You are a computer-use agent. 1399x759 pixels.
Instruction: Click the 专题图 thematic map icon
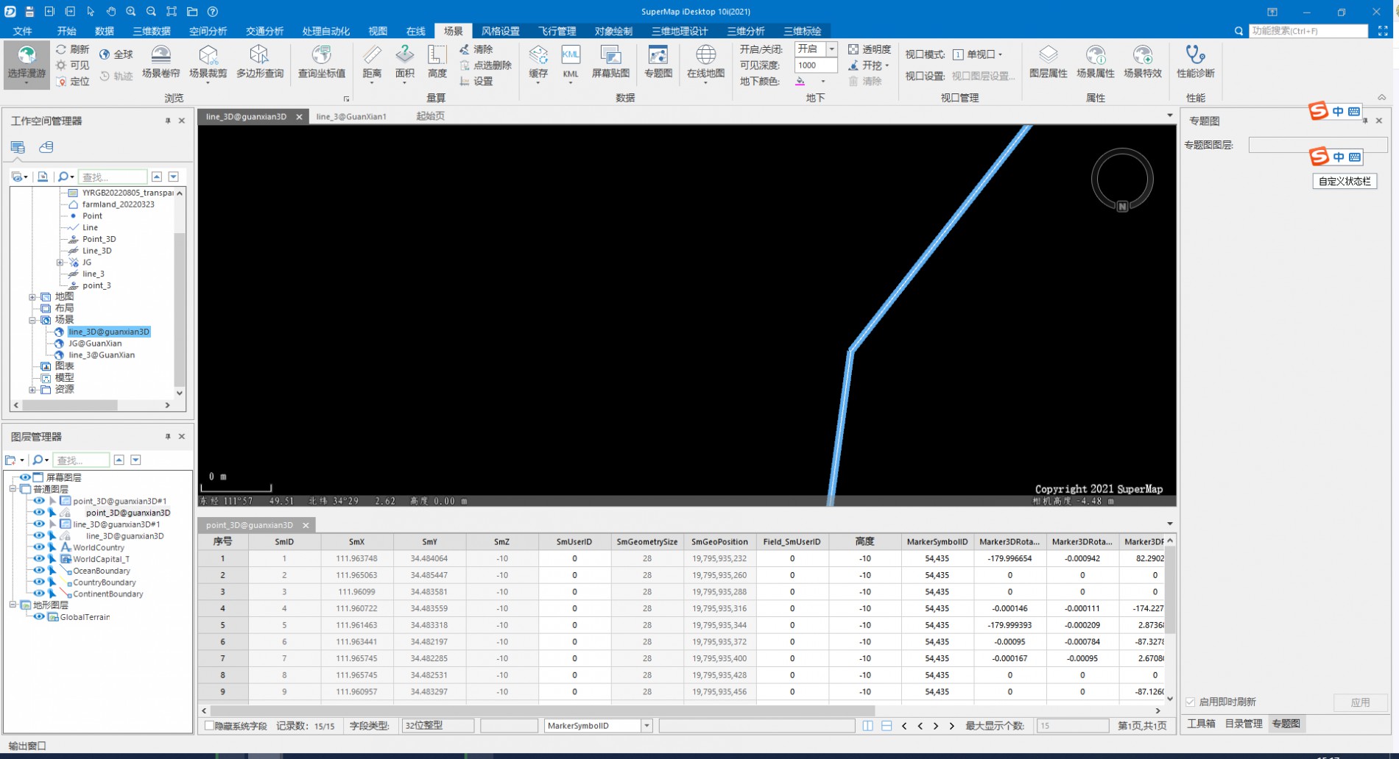coord(658,62)
